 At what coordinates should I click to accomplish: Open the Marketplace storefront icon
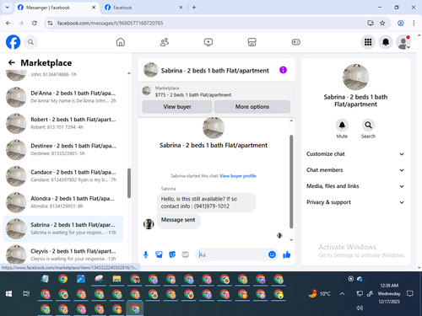point(252,42)
